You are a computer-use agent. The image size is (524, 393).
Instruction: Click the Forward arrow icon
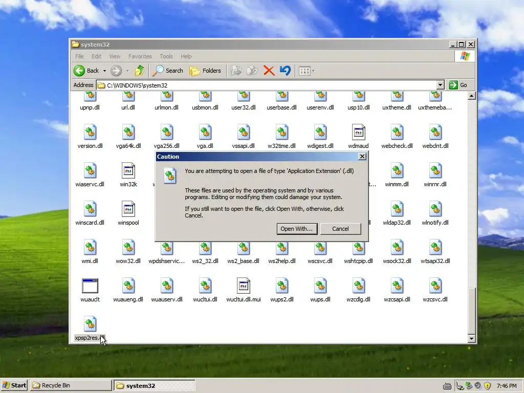pyautogui.click(x=116, y=71)
